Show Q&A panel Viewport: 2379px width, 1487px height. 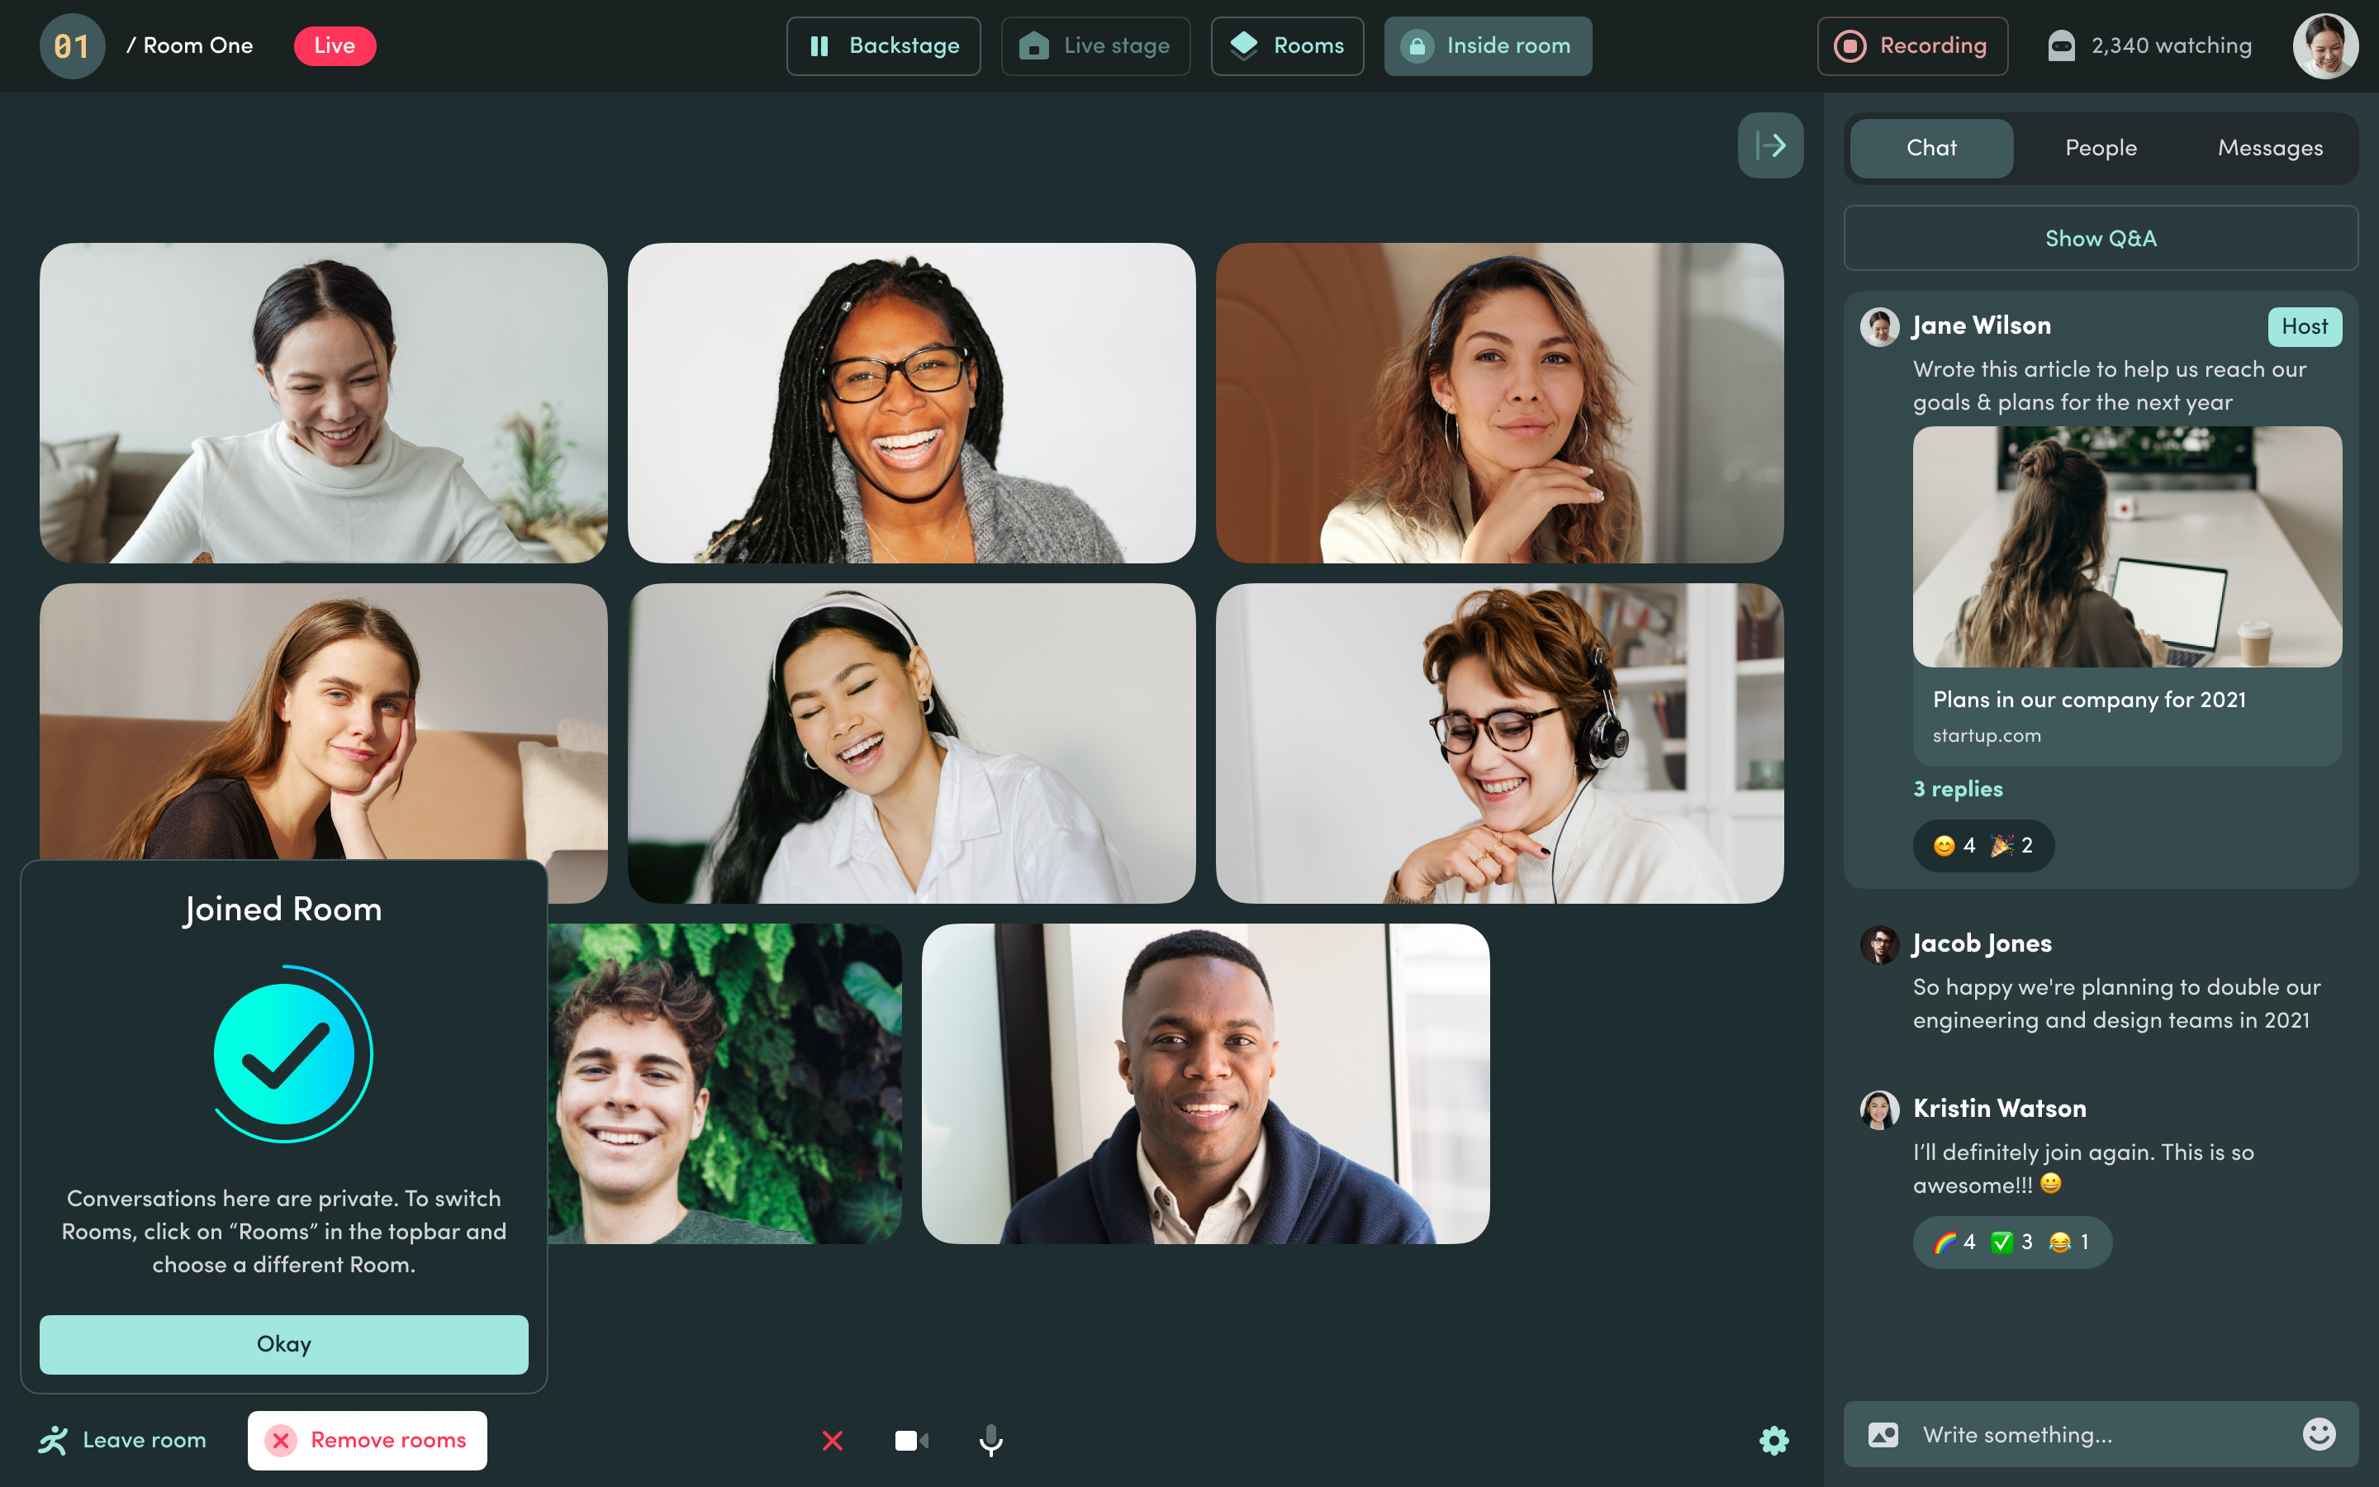coord(2100,238)
